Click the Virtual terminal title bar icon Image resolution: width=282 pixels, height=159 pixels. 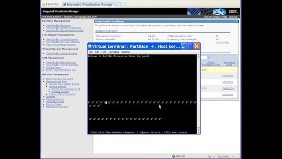[90, 46]
